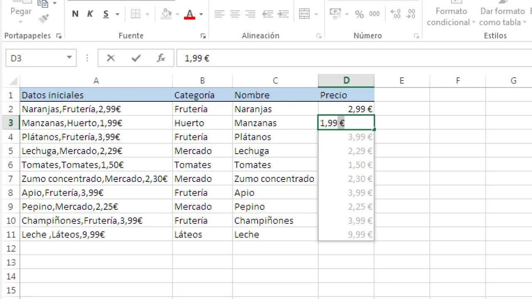Toggle bold (N) formatting
The height and width of the screenshot is (299, 532).
coord(75,14)
